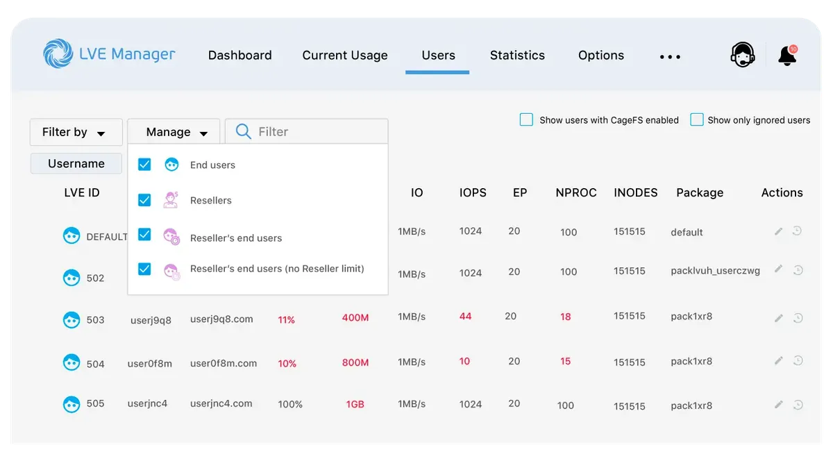The width and height of the screenshot is (833, 461).
Task: Sort by the Package column header
Action: point(700,192)
